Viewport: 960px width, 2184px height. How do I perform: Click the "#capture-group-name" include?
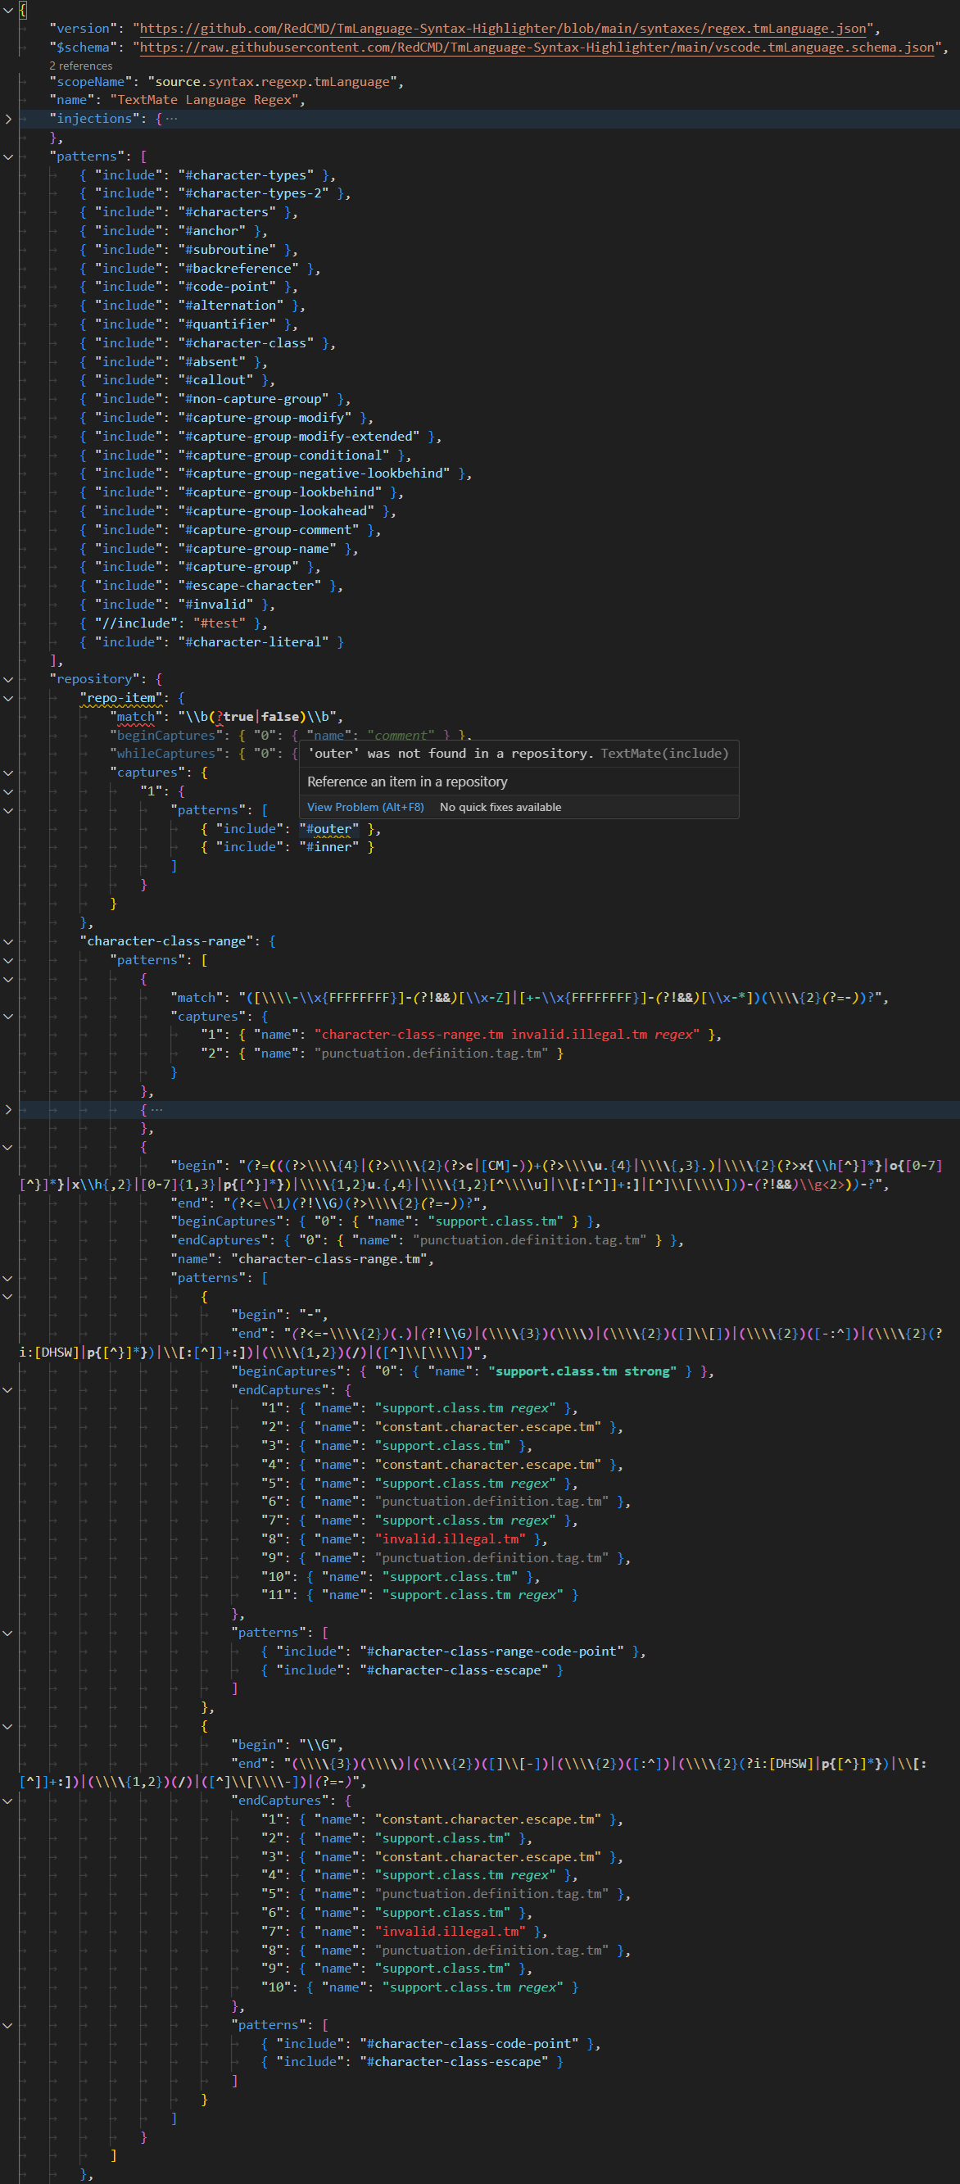coord(258,549)
